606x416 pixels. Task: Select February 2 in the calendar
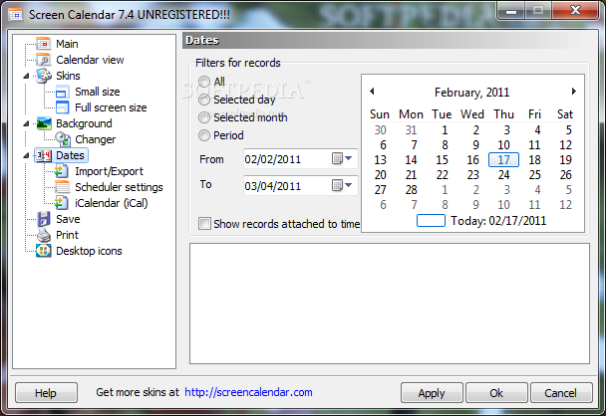point(475,130)
